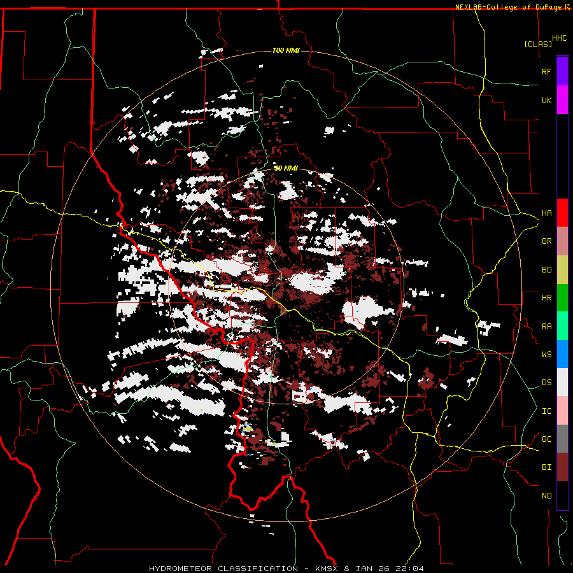The image size is (573, 573).
Task: Click the KMSX radar site identifier
Action: (x=327, y=569)
